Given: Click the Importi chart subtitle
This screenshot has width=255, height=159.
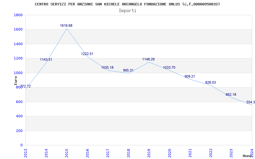Looking at the screenshot, I should 127,11.
